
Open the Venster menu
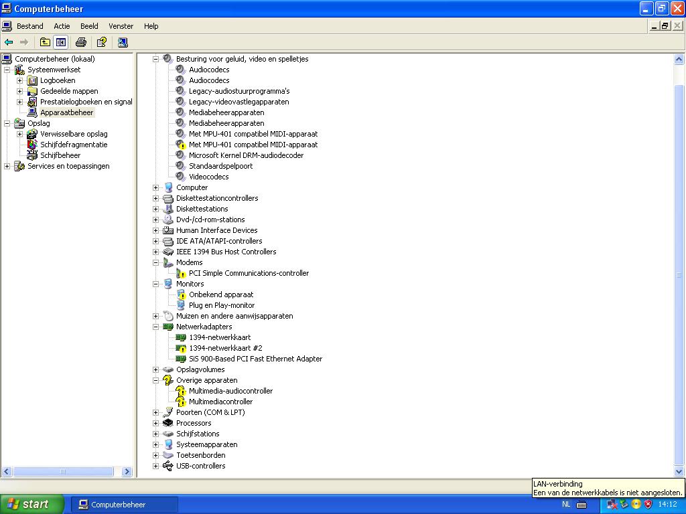tap(121, 26)
